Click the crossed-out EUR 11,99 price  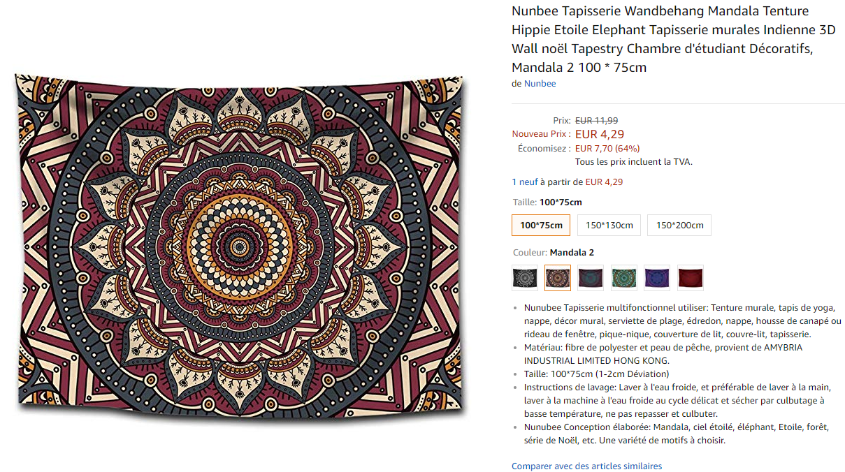(x=596, y=121)
